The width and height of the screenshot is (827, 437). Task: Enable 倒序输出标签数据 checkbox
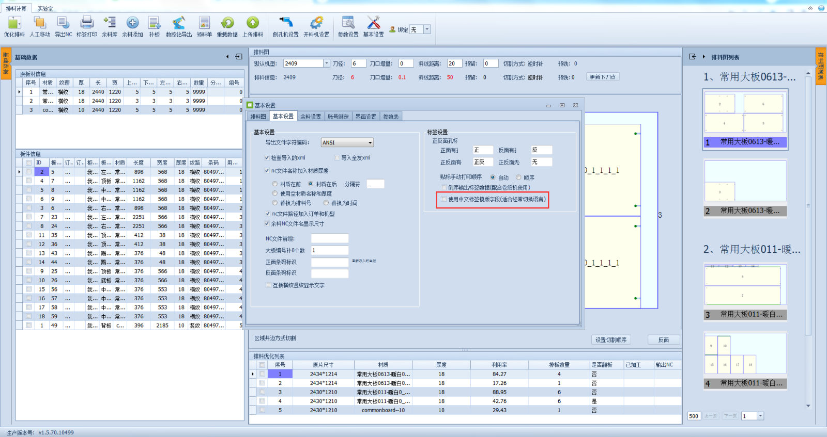pyautogui.click(x=443, y=187)
